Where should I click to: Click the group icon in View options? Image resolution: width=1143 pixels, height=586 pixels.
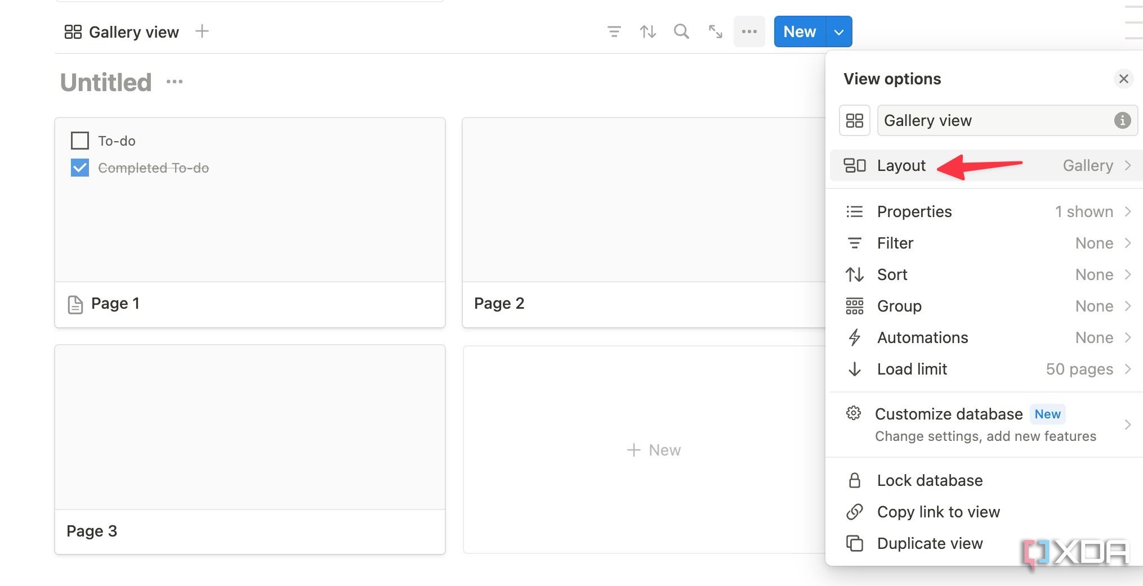(855, 306)
